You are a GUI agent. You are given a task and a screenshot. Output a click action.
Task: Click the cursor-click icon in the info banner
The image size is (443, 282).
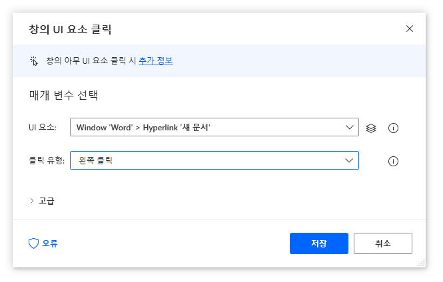click(x=34, y=61)
